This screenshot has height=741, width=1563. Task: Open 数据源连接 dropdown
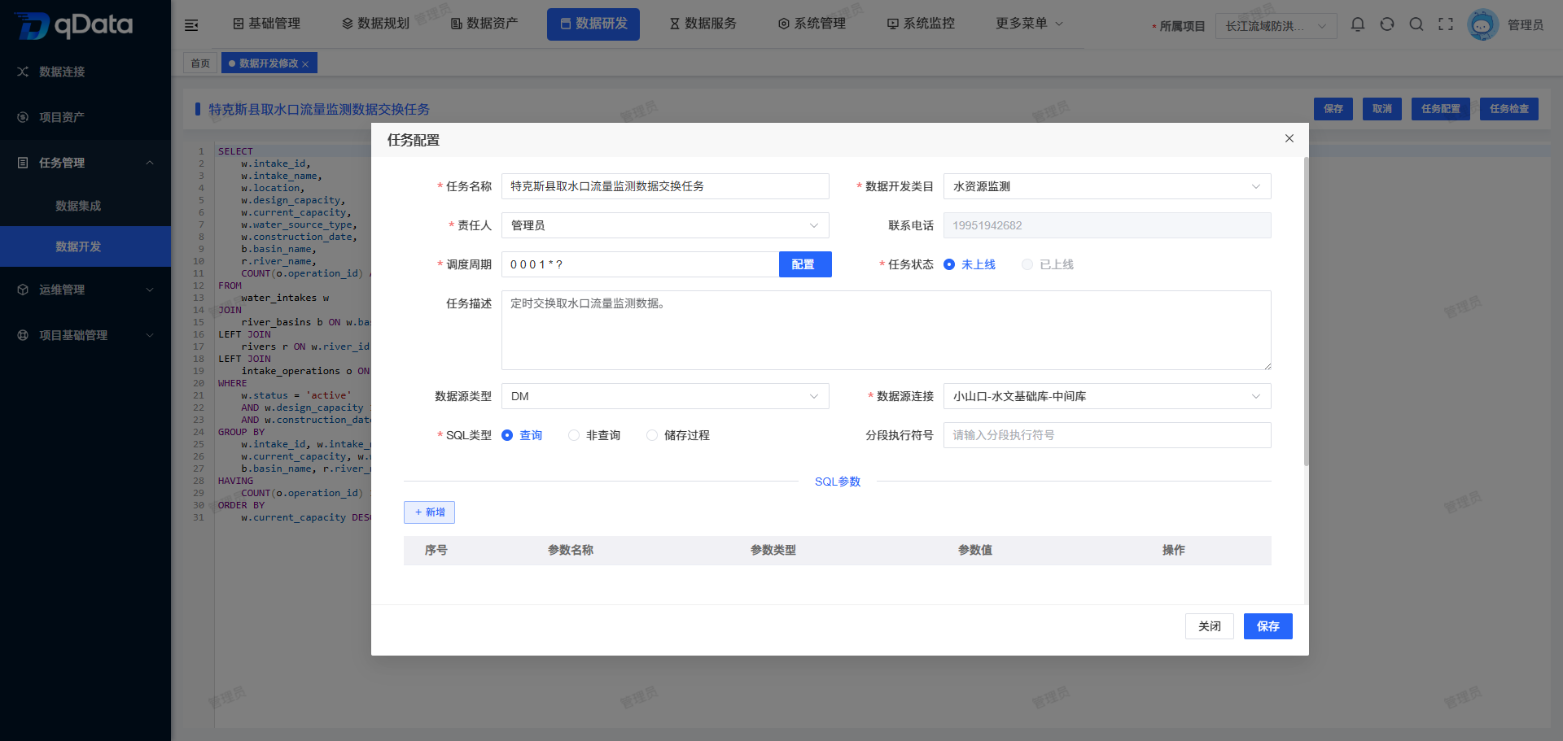(1107, 396)
